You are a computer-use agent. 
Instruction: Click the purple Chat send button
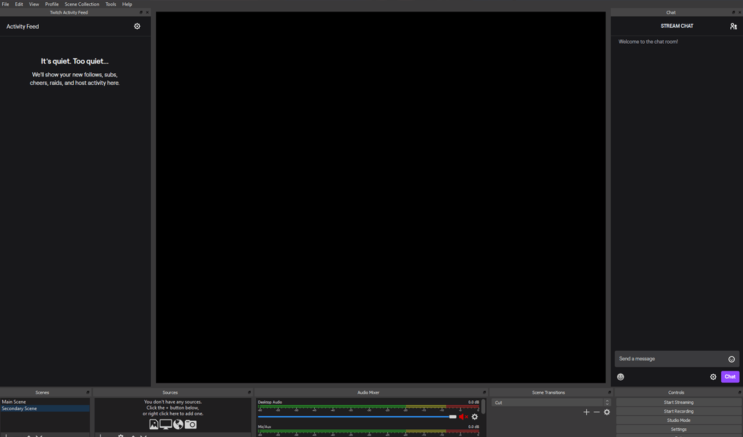point(730,377)
